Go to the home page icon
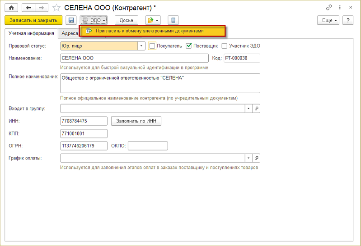Image resolution: width=361 pixels, height=246 pixels. click(x=11, y=8)
